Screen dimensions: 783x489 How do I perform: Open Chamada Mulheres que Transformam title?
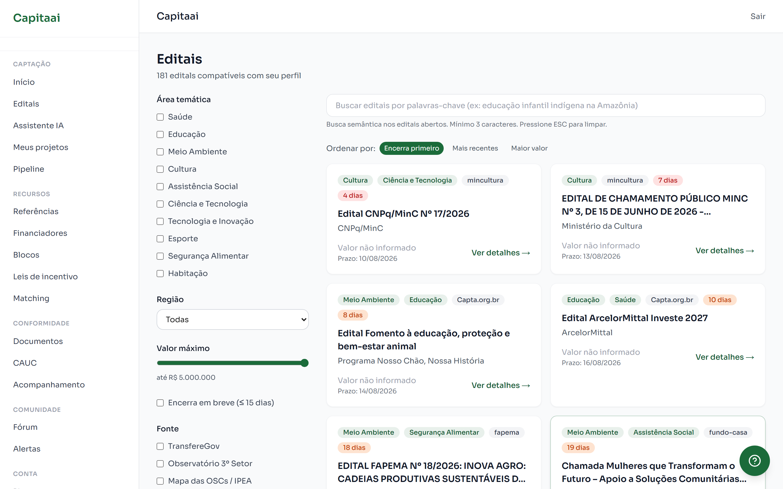[654, 472]
